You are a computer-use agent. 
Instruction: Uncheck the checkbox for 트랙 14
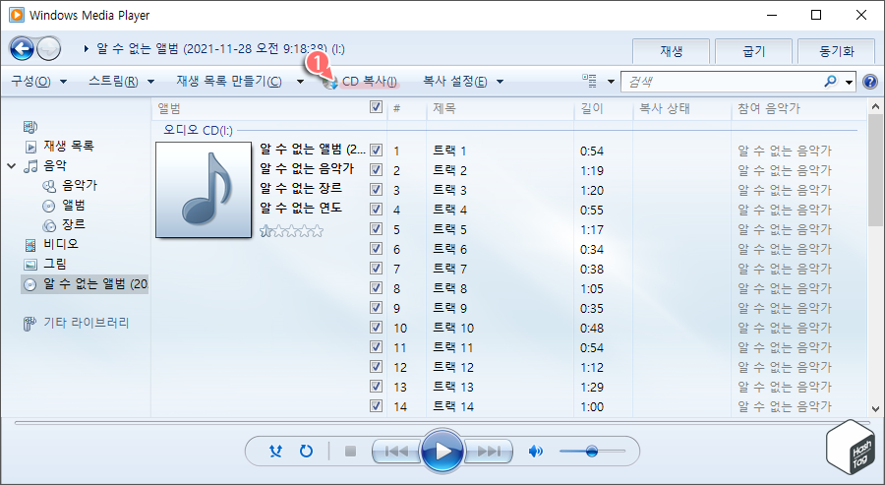376,406
